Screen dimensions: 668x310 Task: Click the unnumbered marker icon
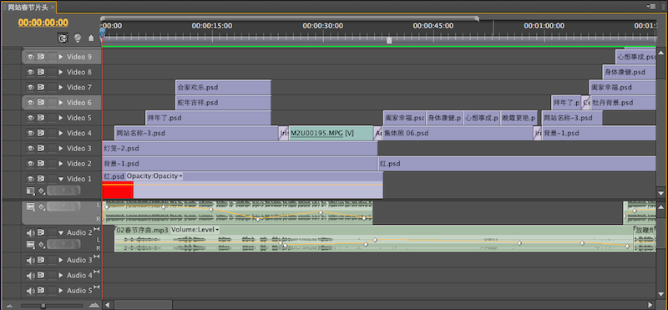point(91,38)
